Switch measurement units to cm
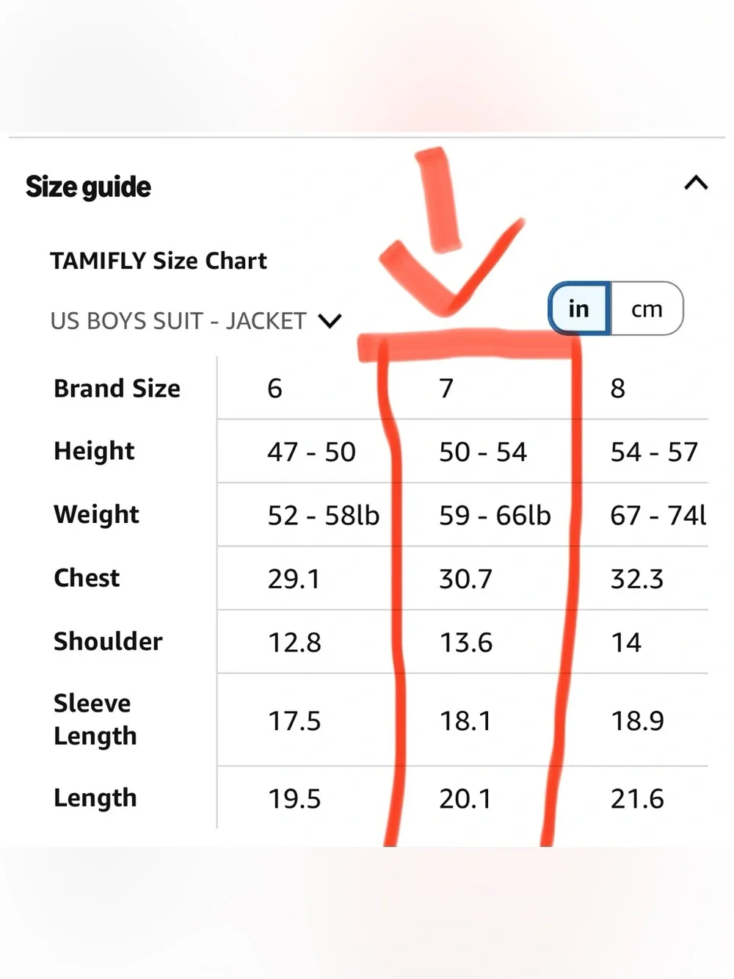 [647, 309]
